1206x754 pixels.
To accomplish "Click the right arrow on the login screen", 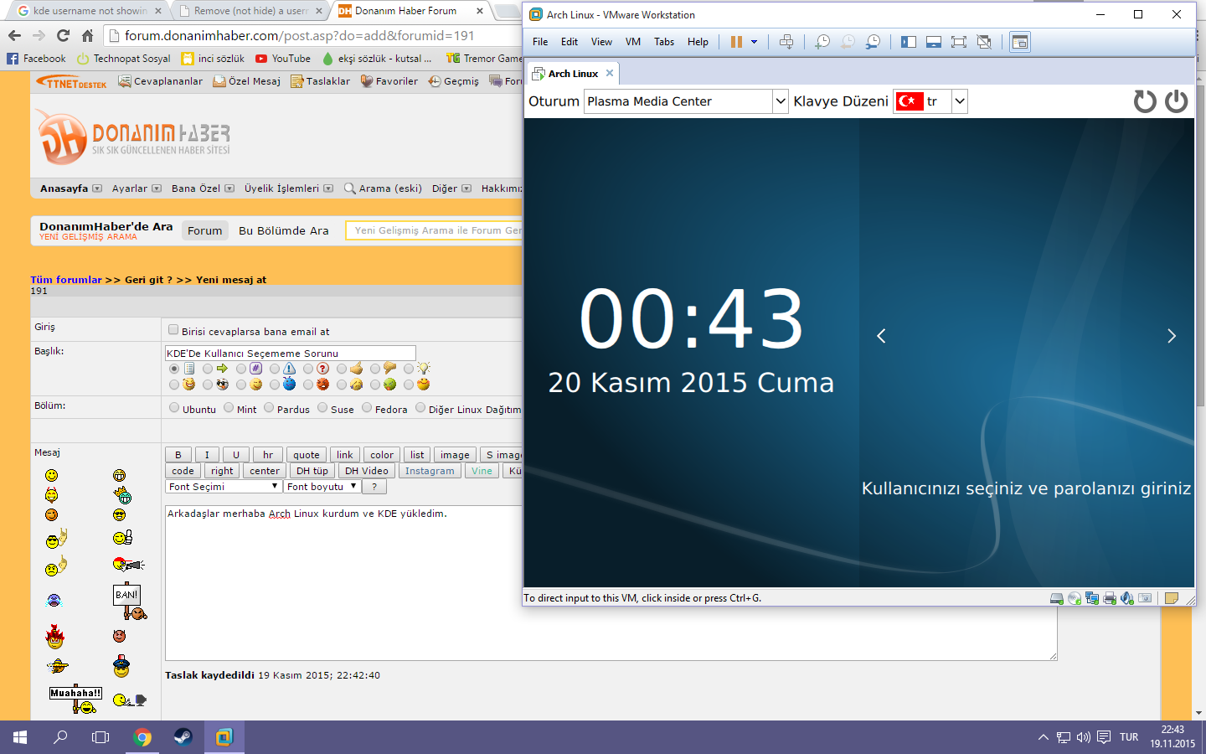I will point(1171,336).
